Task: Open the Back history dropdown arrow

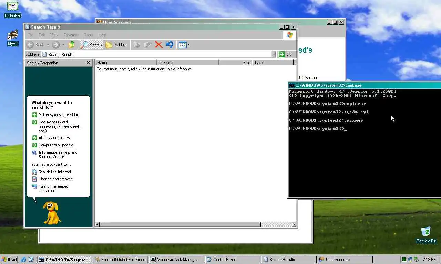Action: pyautogui.click(x=48, y=45)
